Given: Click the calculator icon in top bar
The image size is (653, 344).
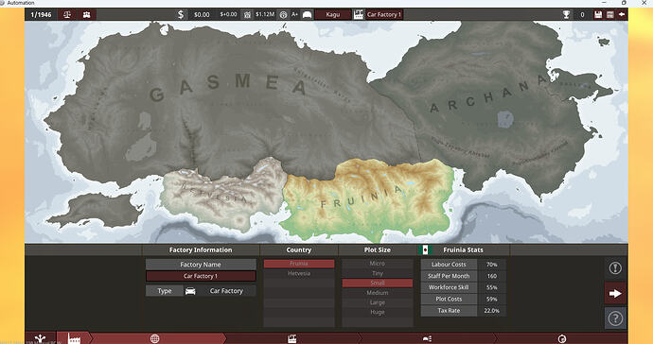Looking at the screenshot, I should [610, 14].
